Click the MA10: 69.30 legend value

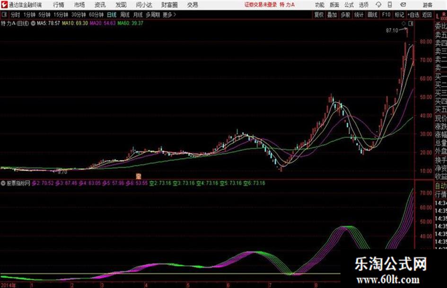75,23
